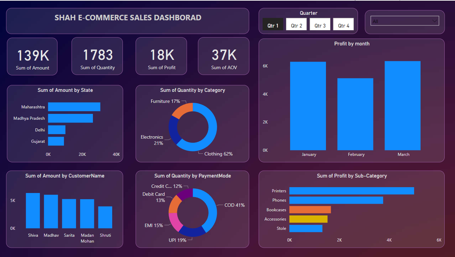The image size is (455, 257).
Task: Click the yellow Accessories bar
Action: (x=308, y=219)
